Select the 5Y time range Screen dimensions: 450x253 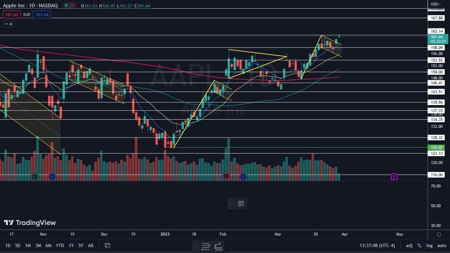tap(81, 245)
